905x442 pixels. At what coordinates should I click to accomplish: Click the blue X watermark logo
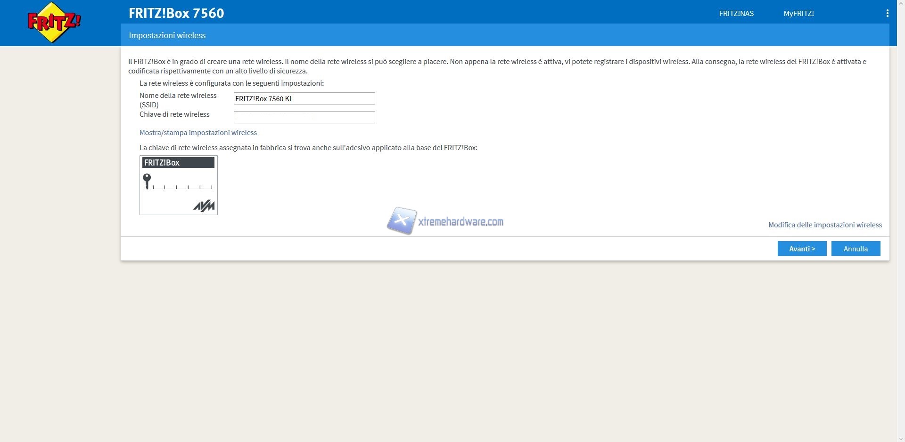click(401, 220)
